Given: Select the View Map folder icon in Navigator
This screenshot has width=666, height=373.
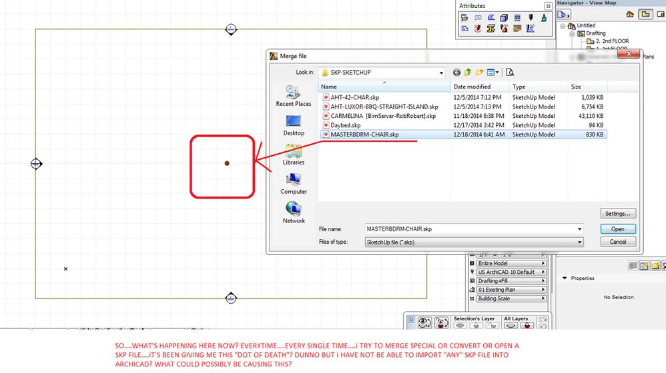Looking at the screenshot, I should pyautogui.click(x=645, y=15).
